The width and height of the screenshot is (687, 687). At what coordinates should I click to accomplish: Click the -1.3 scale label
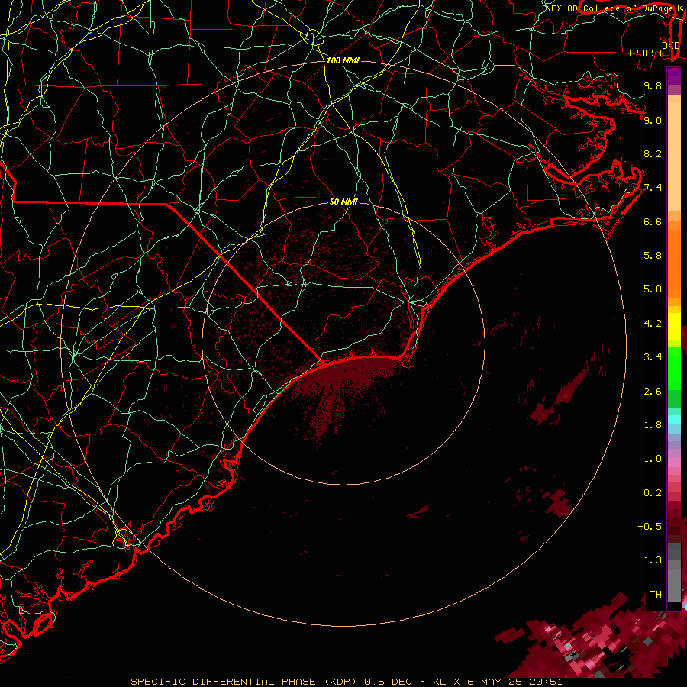point(650,560)
